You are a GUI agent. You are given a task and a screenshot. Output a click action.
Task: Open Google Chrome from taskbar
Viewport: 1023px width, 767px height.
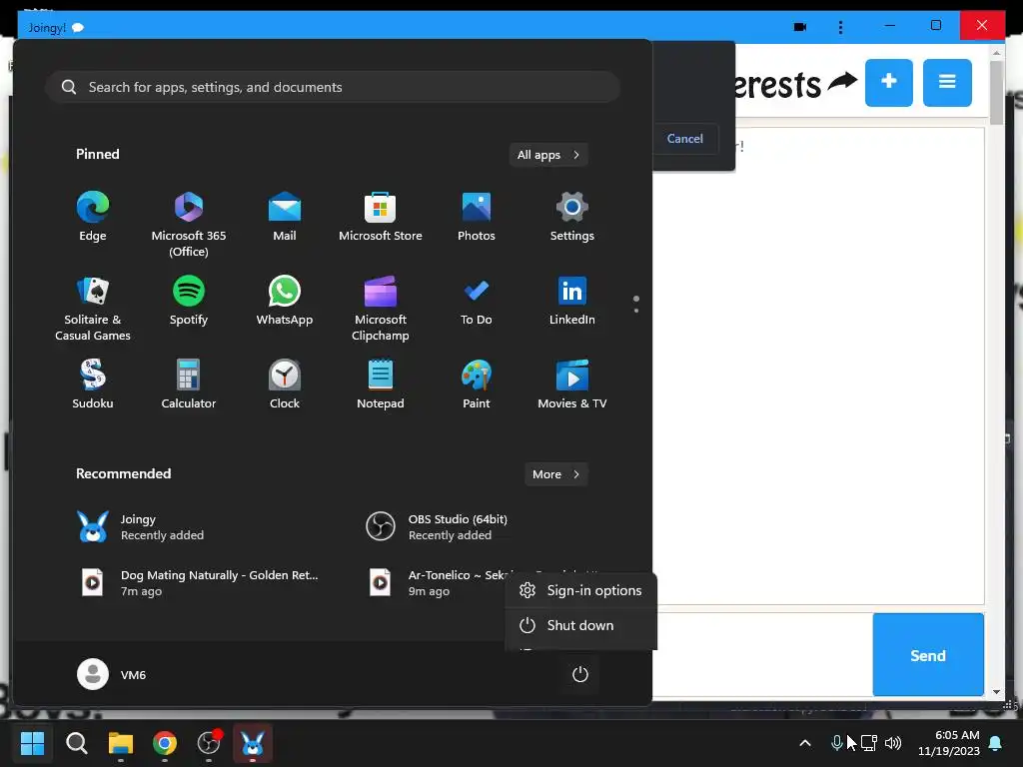[165, 743]
